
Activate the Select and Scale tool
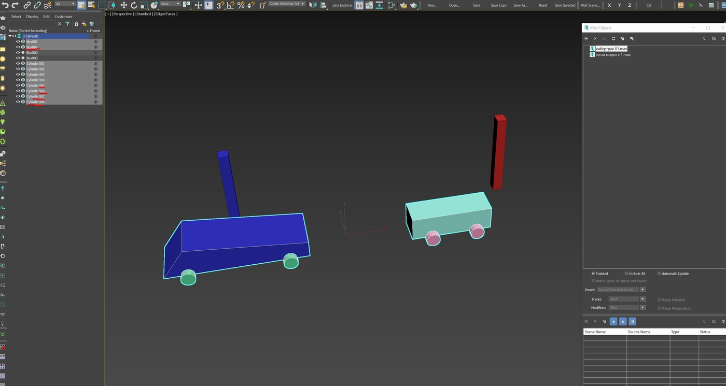[x=144, y=5]
